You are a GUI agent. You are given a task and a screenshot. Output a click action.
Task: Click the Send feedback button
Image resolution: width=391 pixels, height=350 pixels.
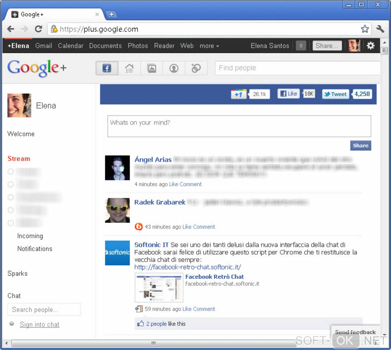[x=355, y=332]
